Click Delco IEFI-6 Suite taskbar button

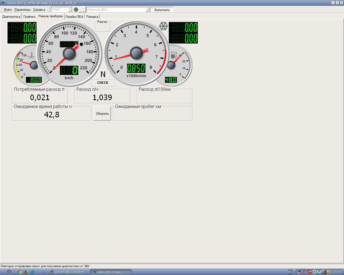(111, 272)
